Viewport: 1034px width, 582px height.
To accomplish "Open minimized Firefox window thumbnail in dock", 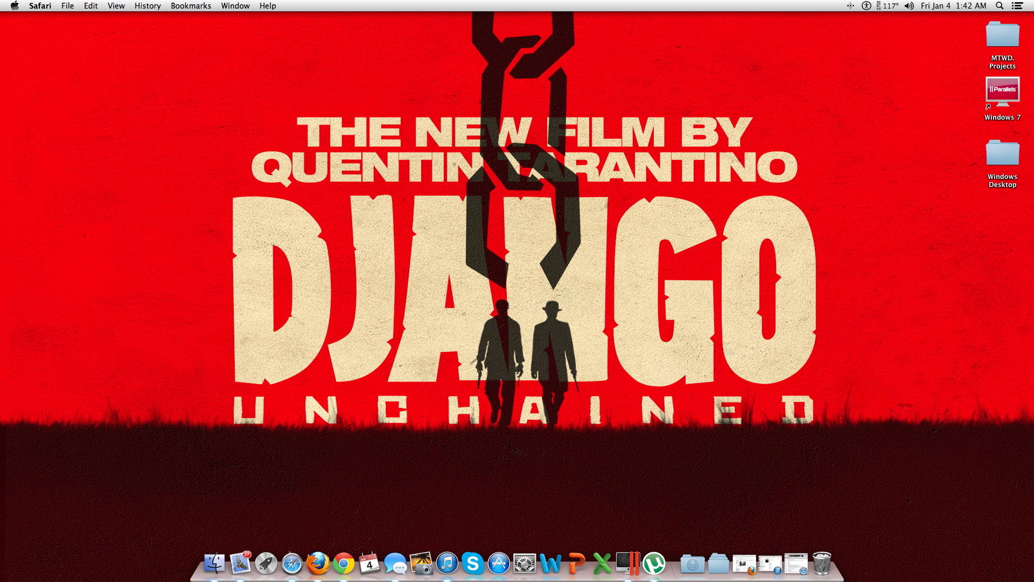I will (744, 564).
